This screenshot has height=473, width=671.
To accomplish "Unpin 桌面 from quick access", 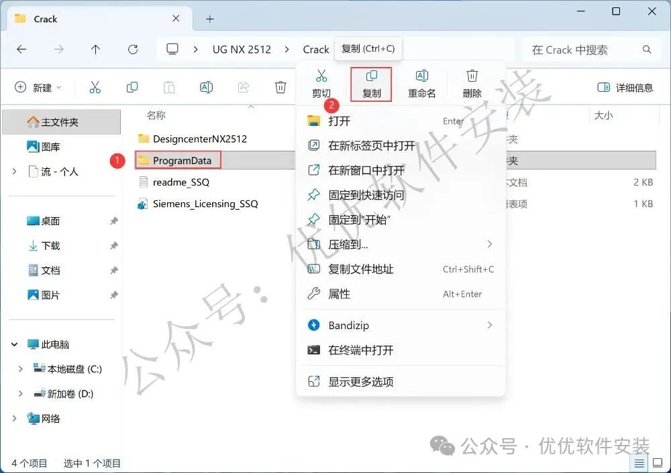I will click(x=114, y=221).
